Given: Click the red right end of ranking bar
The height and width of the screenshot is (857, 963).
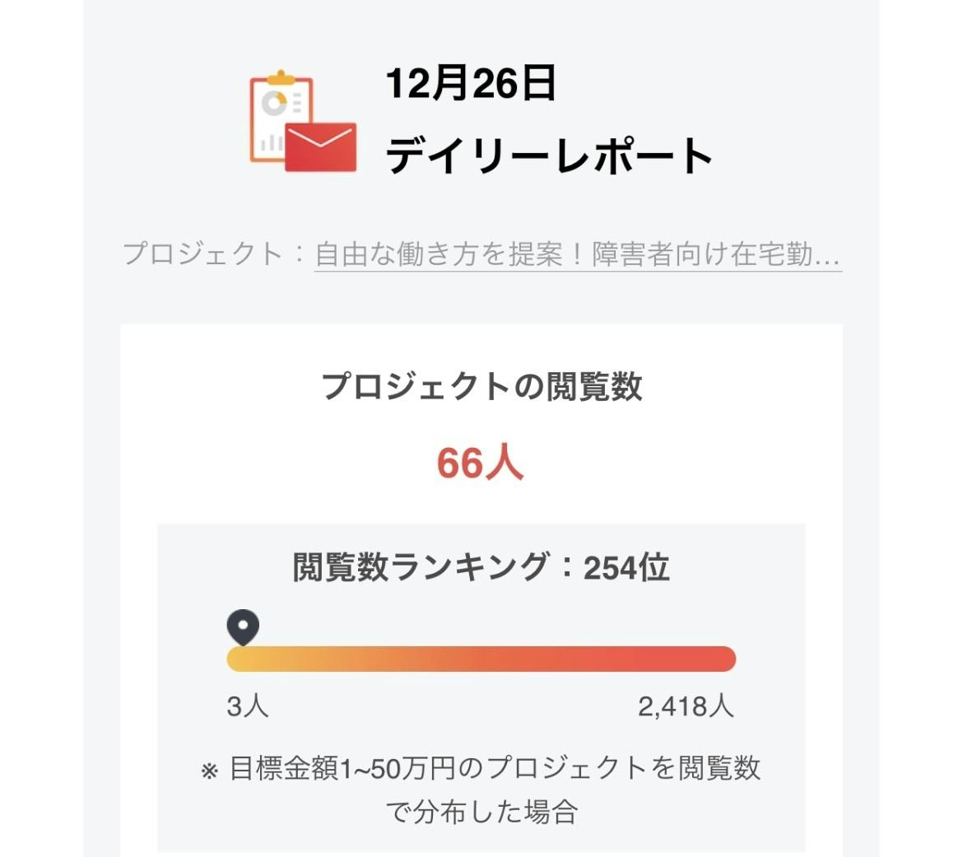Looking at the screenshot, I should [x=723, y=659].
